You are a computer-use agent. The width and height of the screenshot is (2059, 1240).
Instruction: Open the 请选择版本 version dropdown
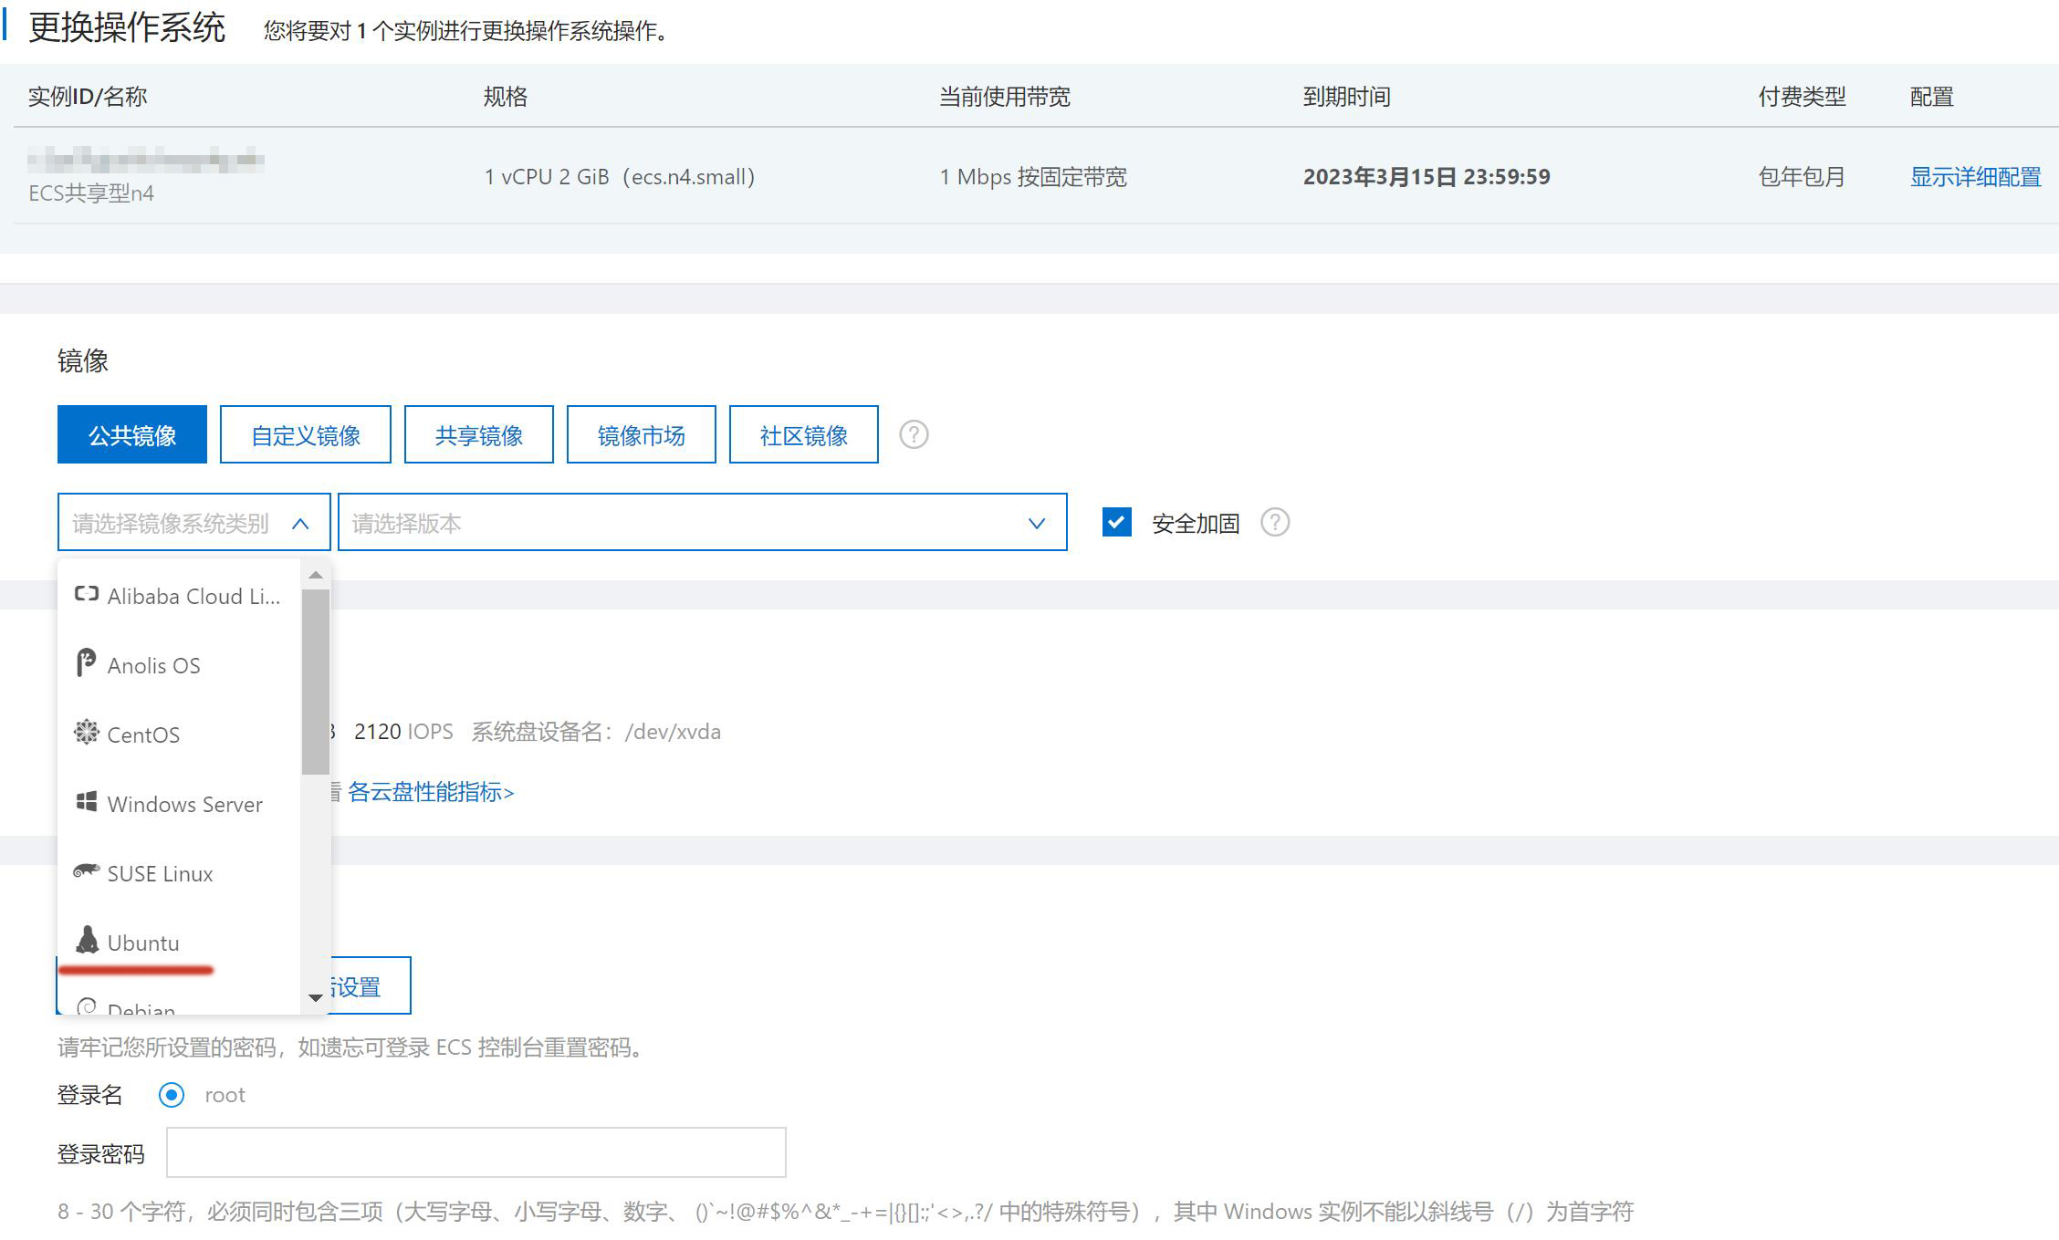(x=702, y=523)
